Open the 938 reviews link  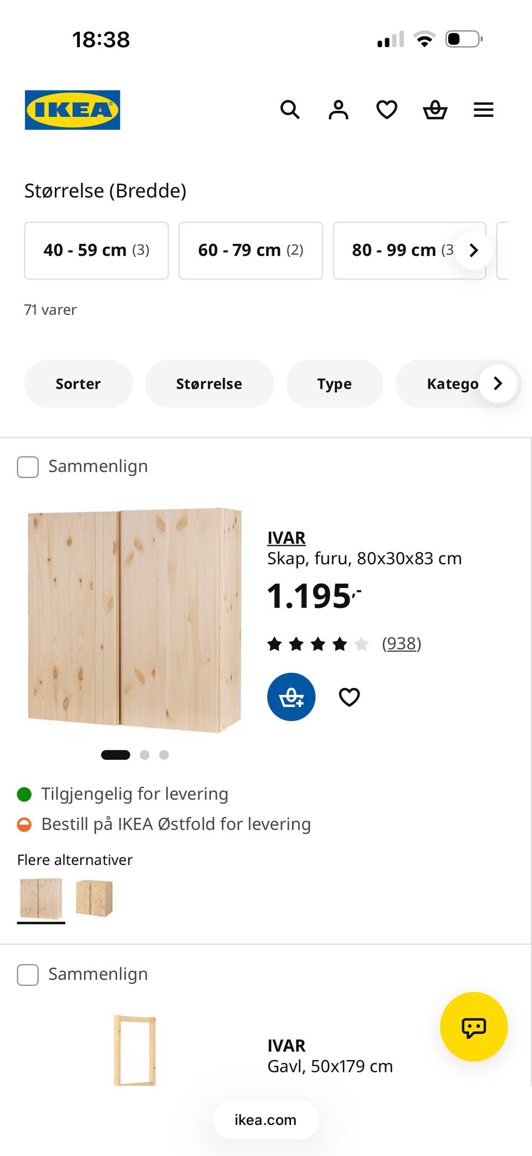pos(401,643)
